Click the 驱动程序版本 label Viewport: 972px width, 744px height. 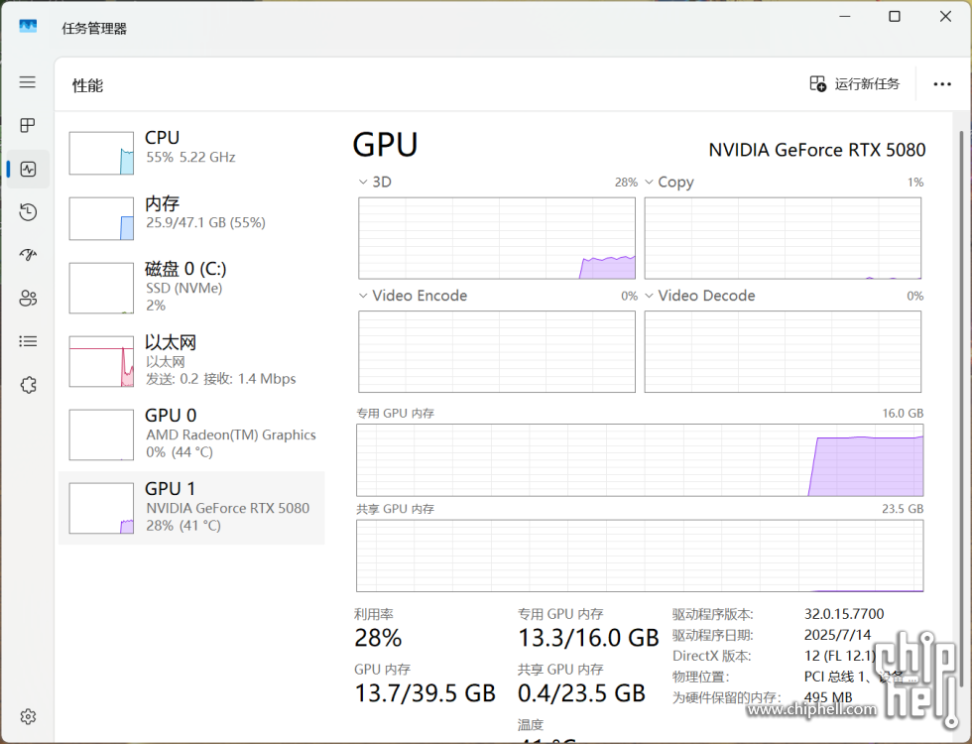[713, 614]
